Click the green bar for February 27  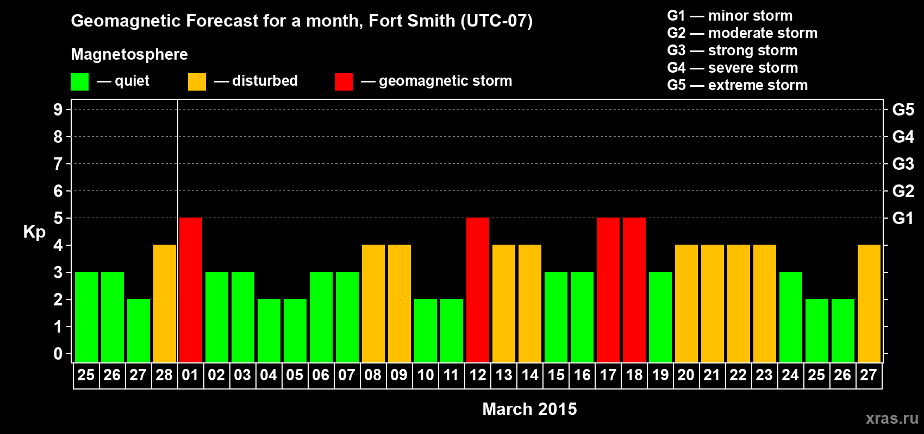pos(139,330)
